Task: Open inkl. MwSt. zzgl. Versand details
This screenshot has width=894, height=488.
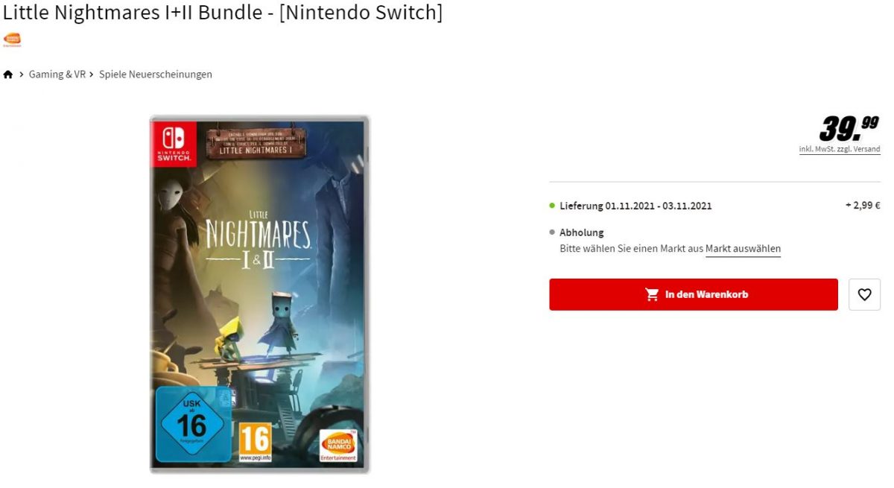Action: [840, 150]
